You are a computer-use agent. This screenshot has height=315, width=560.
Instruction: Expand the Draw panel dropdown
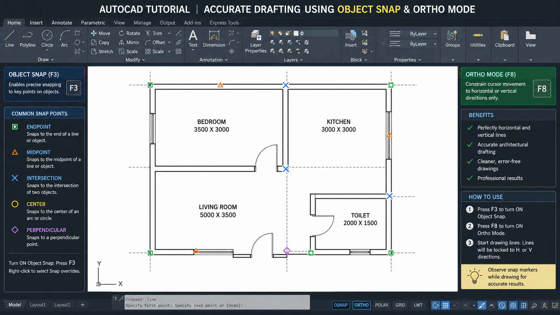(46, 60)
